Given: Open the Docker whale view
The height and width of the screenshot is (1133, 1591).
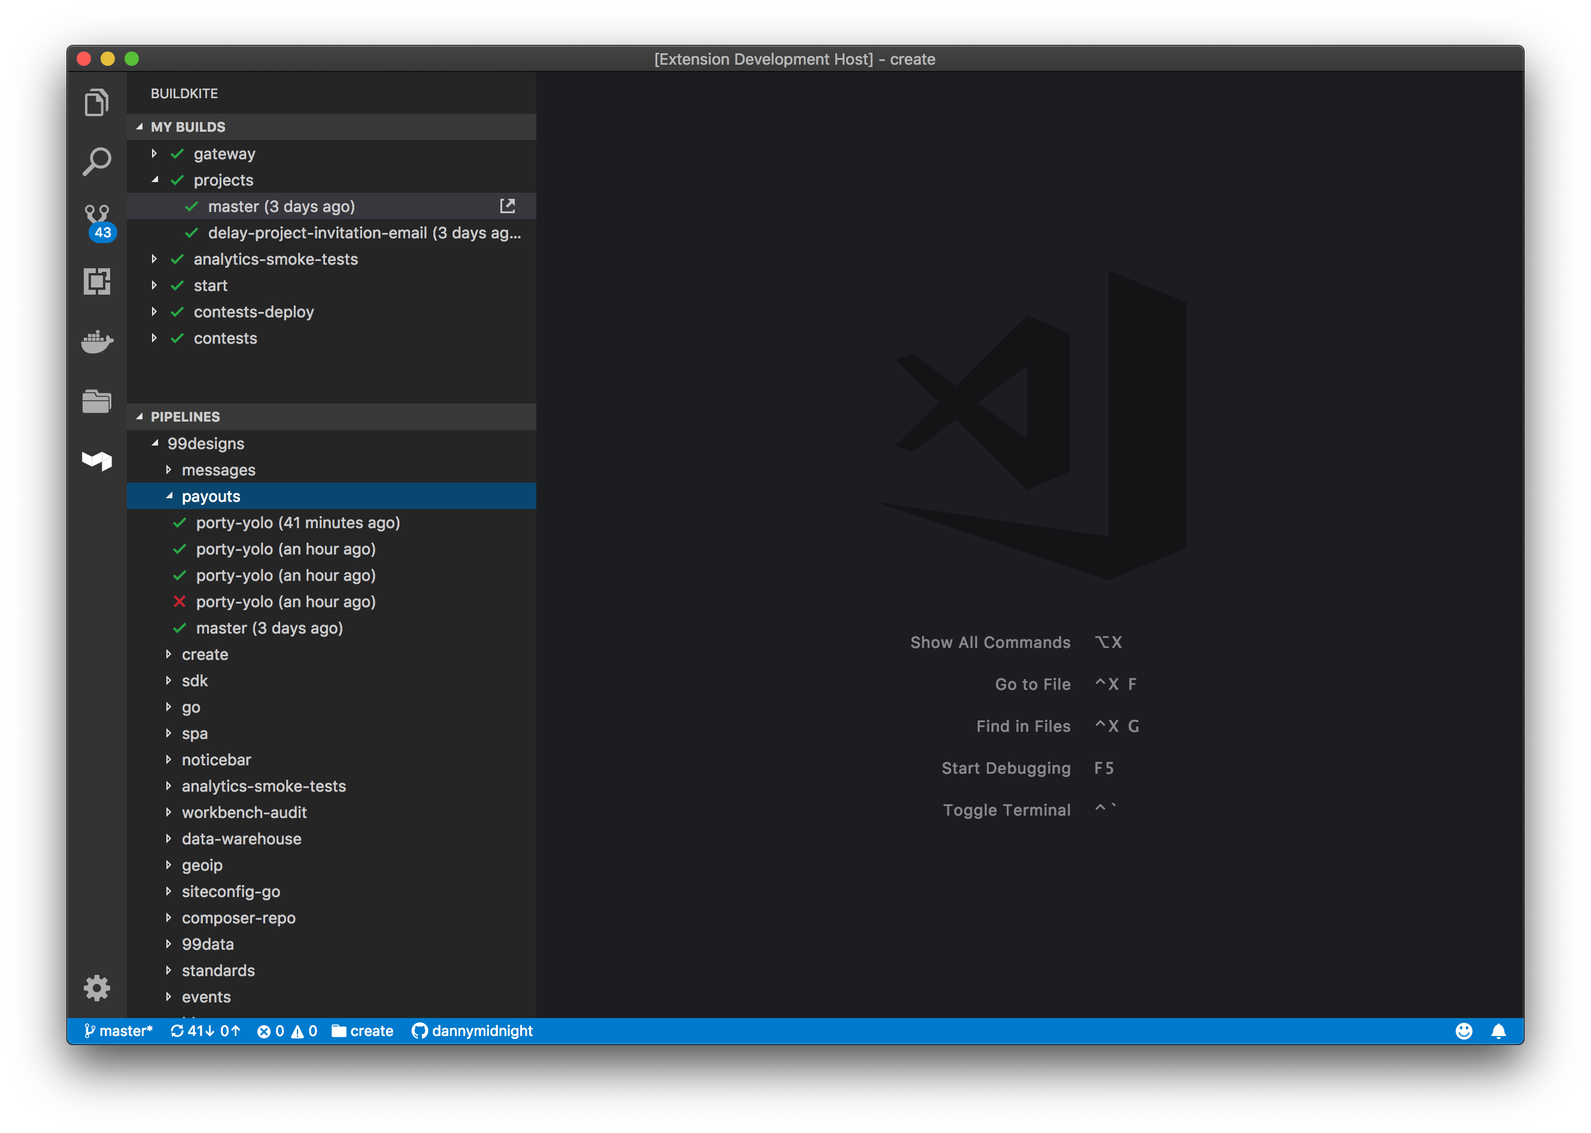Looking at the screenshot, I should click(96, 341).
